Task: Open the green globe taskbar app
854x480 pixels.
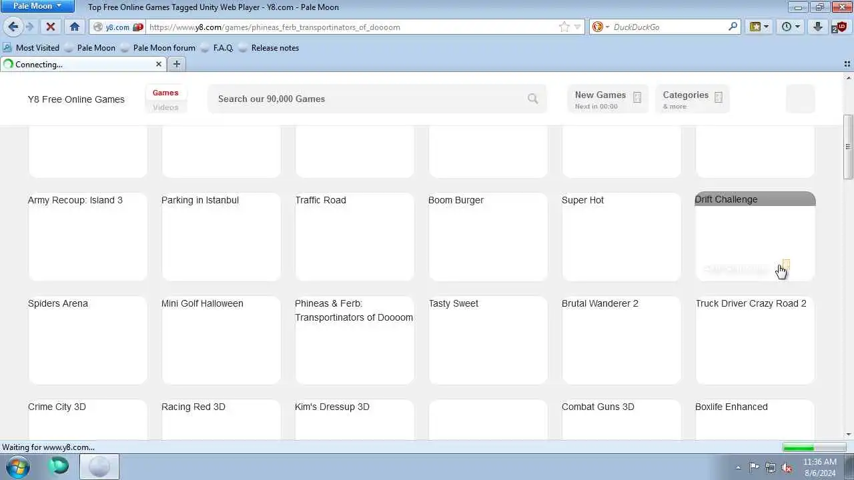Action: (59, 467)
